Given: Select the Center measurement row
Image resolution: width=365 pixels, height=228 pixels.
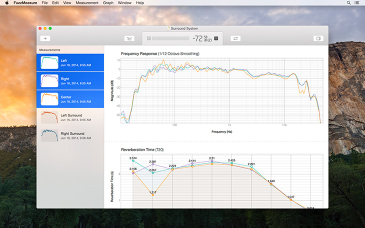Looking at the screenshot, I should click(70, 99).
